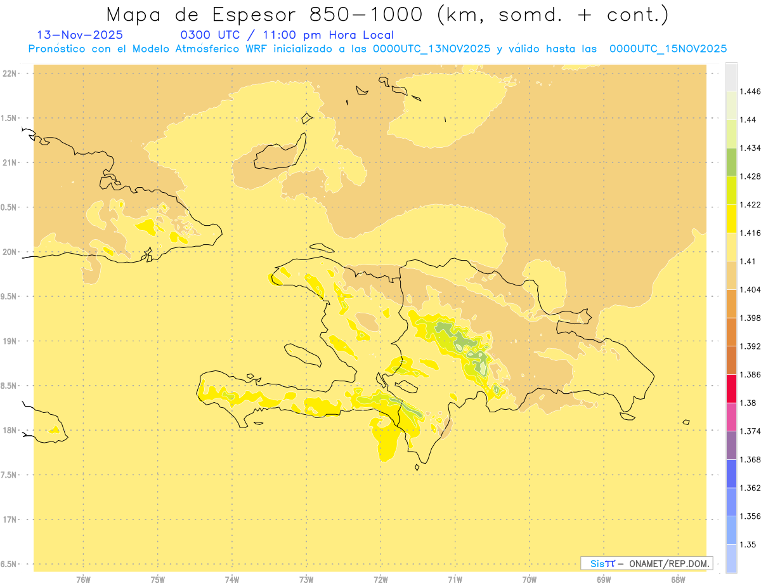Click the 72W longitude label
This screenshot has height=588, width=761.
tap(380, 580)
